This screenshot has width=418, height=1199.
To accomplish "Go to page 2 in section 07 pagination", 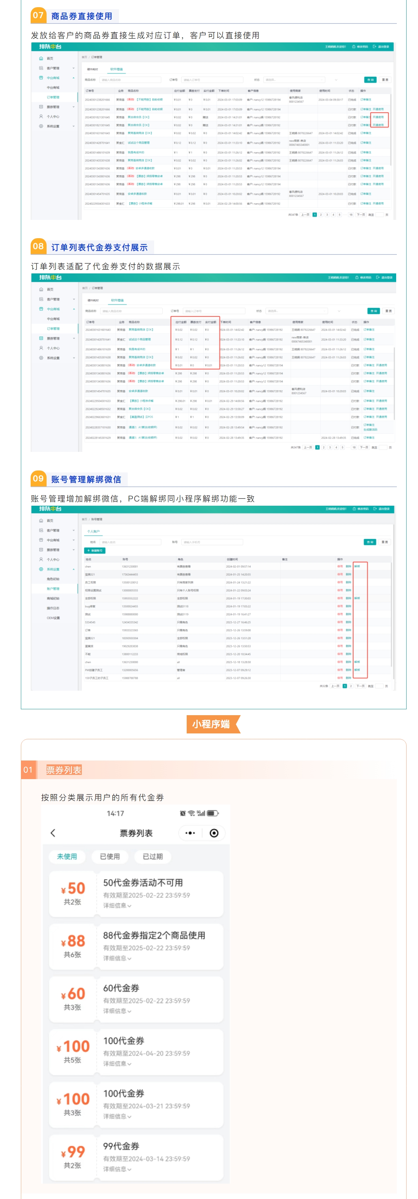I will pos(321,215).
